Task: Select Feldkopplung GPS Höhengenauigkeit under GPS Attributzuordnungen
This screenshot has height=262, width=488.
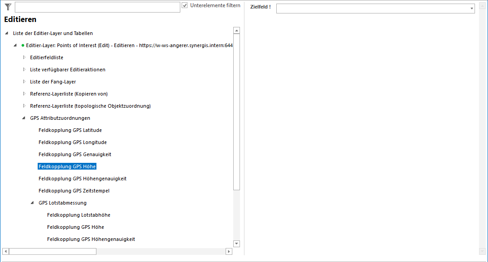Action: click(83, 179)
